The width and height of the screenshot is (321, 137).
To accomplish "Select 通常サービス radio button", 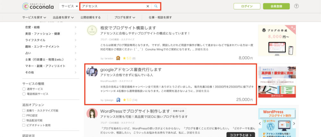I will point(24,89).
